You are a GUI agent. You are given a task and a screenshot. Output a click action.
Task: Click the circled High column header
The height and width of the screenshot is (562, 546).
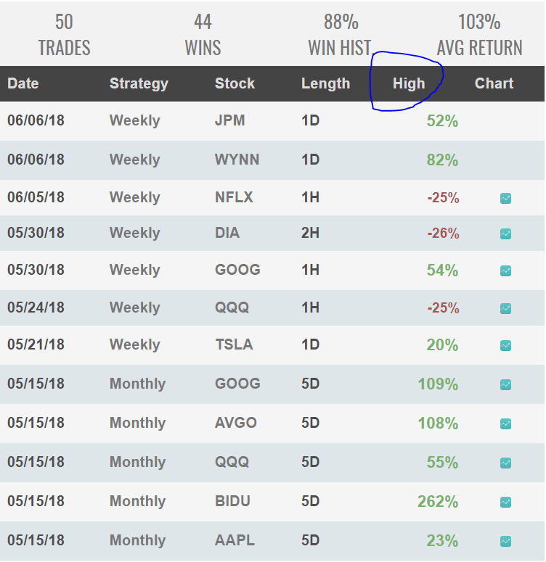pos(409,84)
